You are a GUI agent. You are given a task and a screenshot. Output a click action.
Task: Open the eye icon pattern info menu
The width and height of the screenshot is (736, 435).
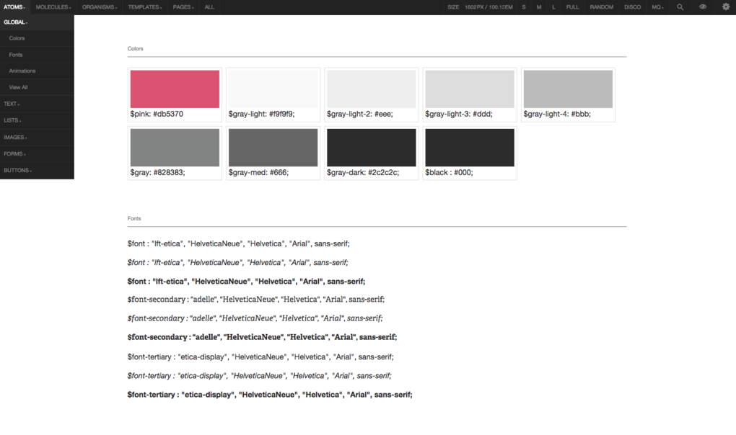703,7
